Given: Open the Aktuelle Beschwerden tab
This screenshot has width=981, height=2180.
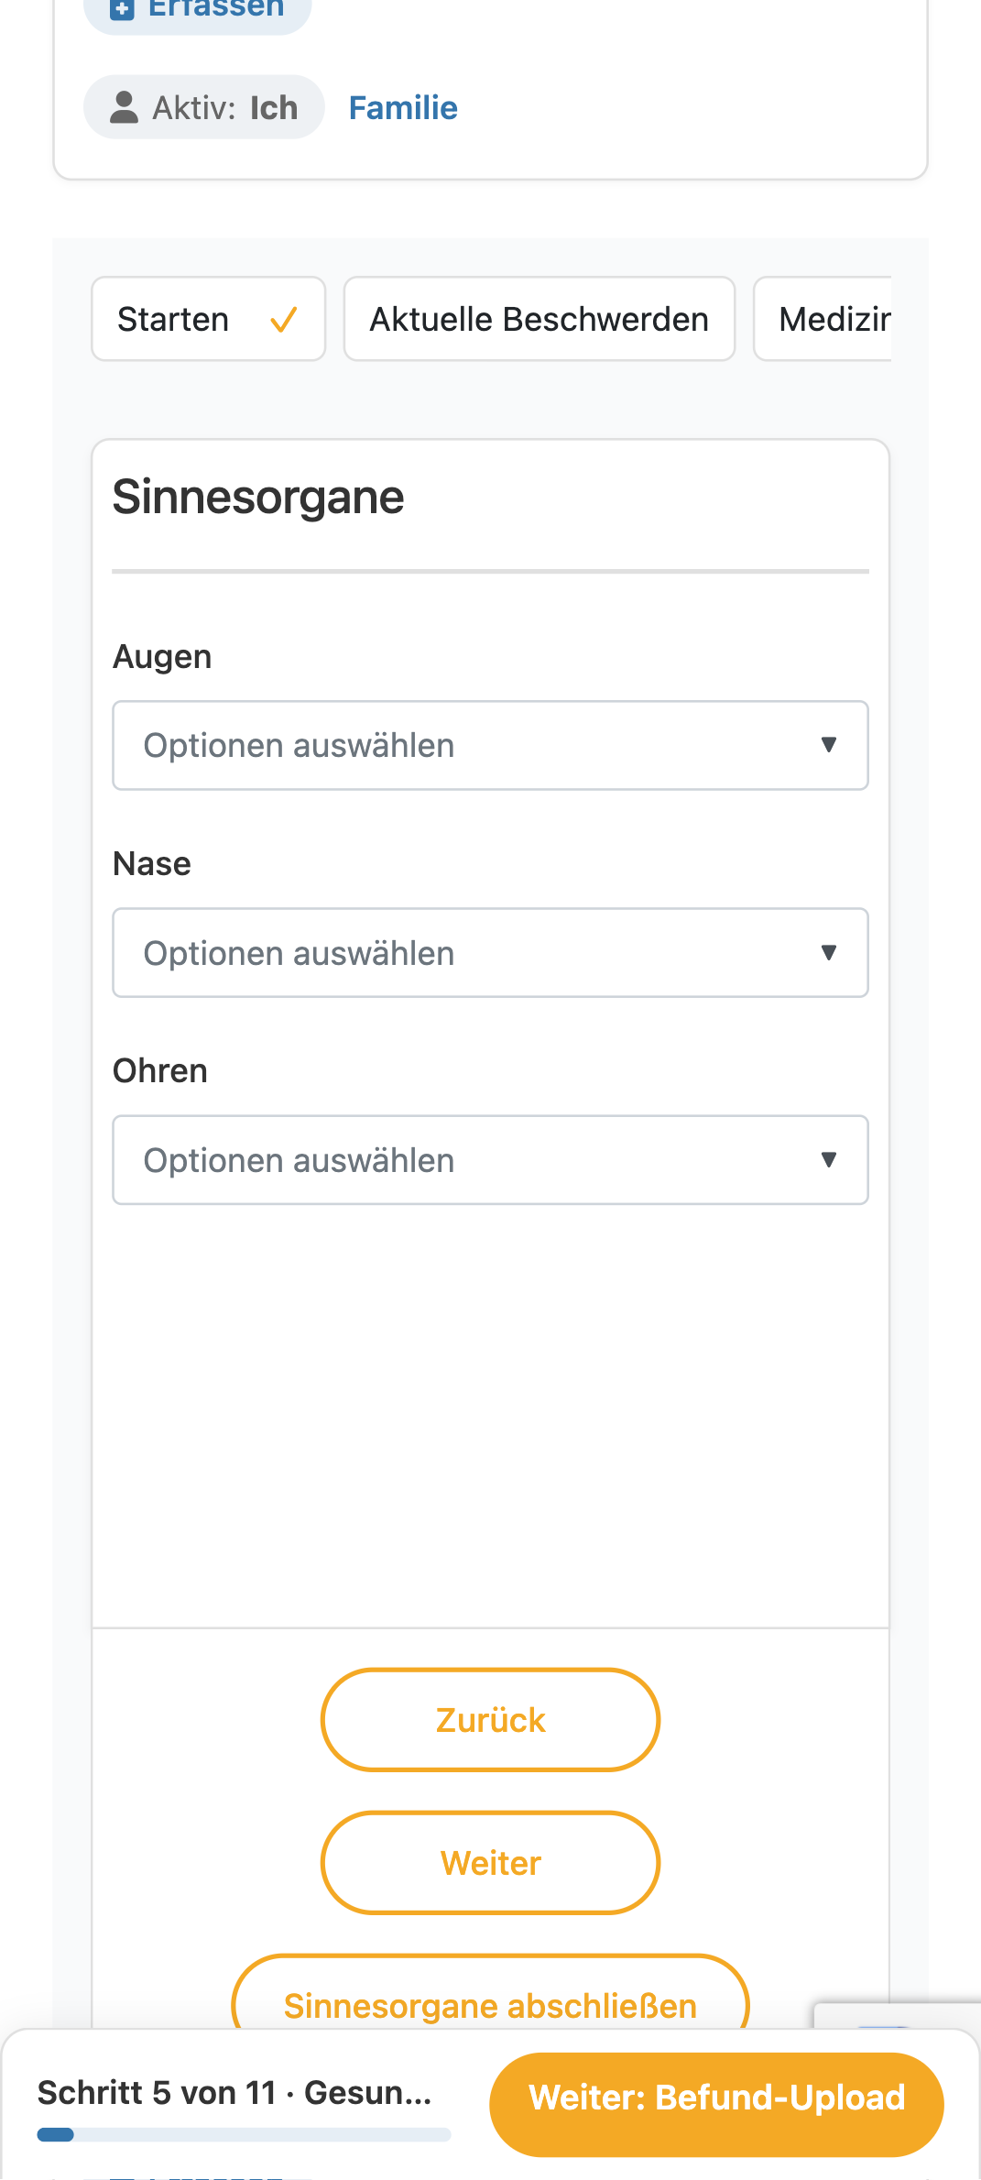Looking at the screenshot, I should point(540,319).
